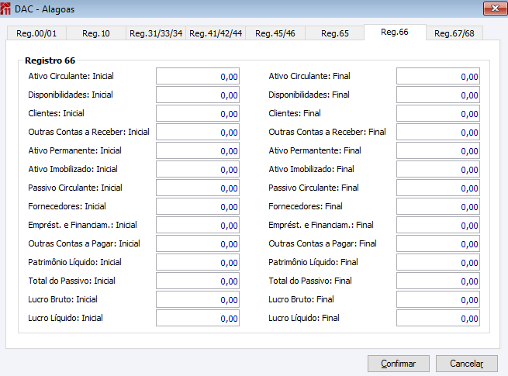Edit the Ativo Permantente: Final field
Screen dimensions: 508x376
tap(438, 151)
